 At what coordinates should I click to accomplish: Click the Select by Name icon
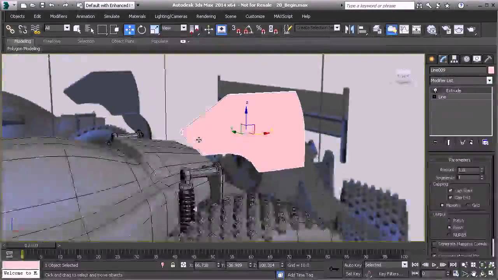(x=89, y=29)
